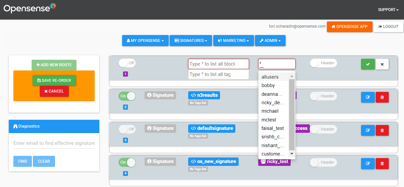The width and height of the screenshot is (404, 187).
Task: Enable the defaultsignature route switch
Action: (127, 129)
